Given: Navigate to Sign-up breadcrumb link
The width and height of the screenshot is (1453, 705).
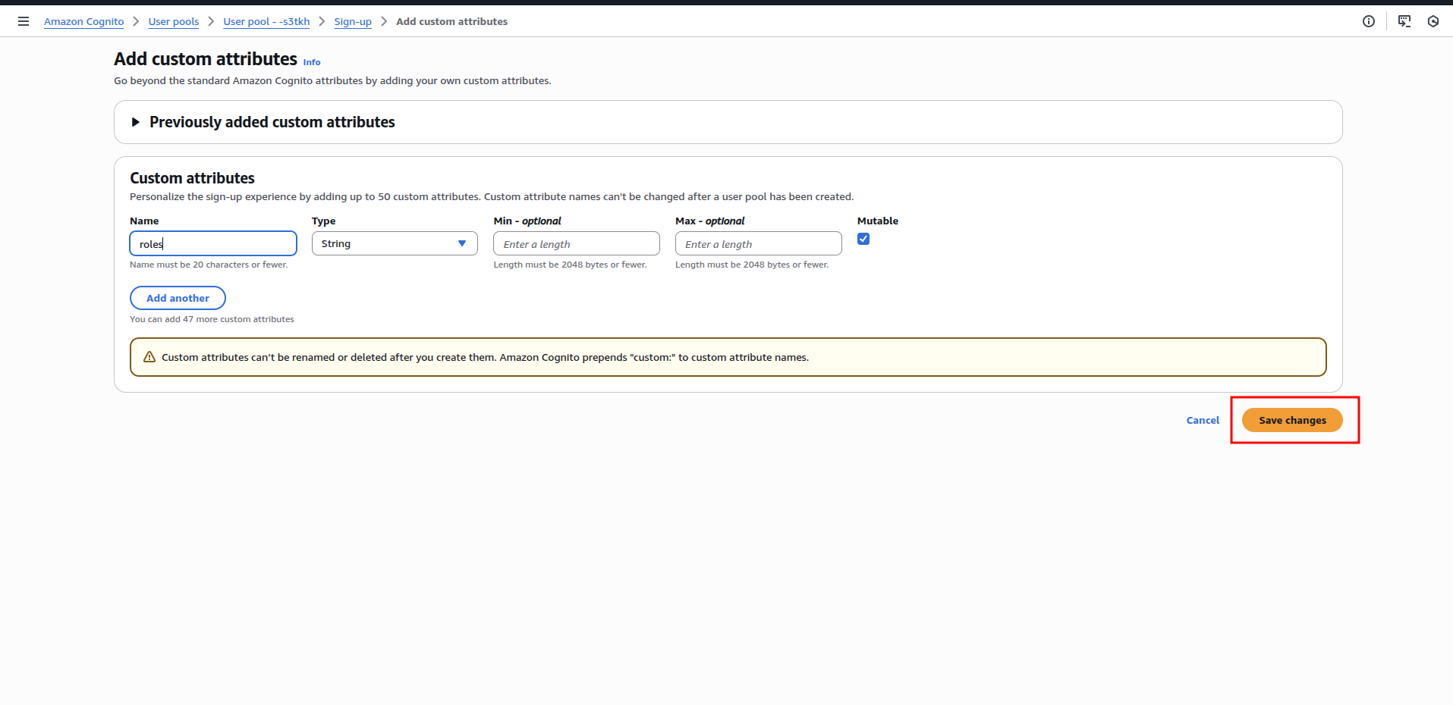Looking at the screenshot, I should click(353, 21).
